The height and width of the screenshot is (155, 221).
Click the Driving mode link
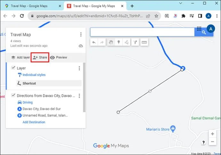[x=28, y=102]
